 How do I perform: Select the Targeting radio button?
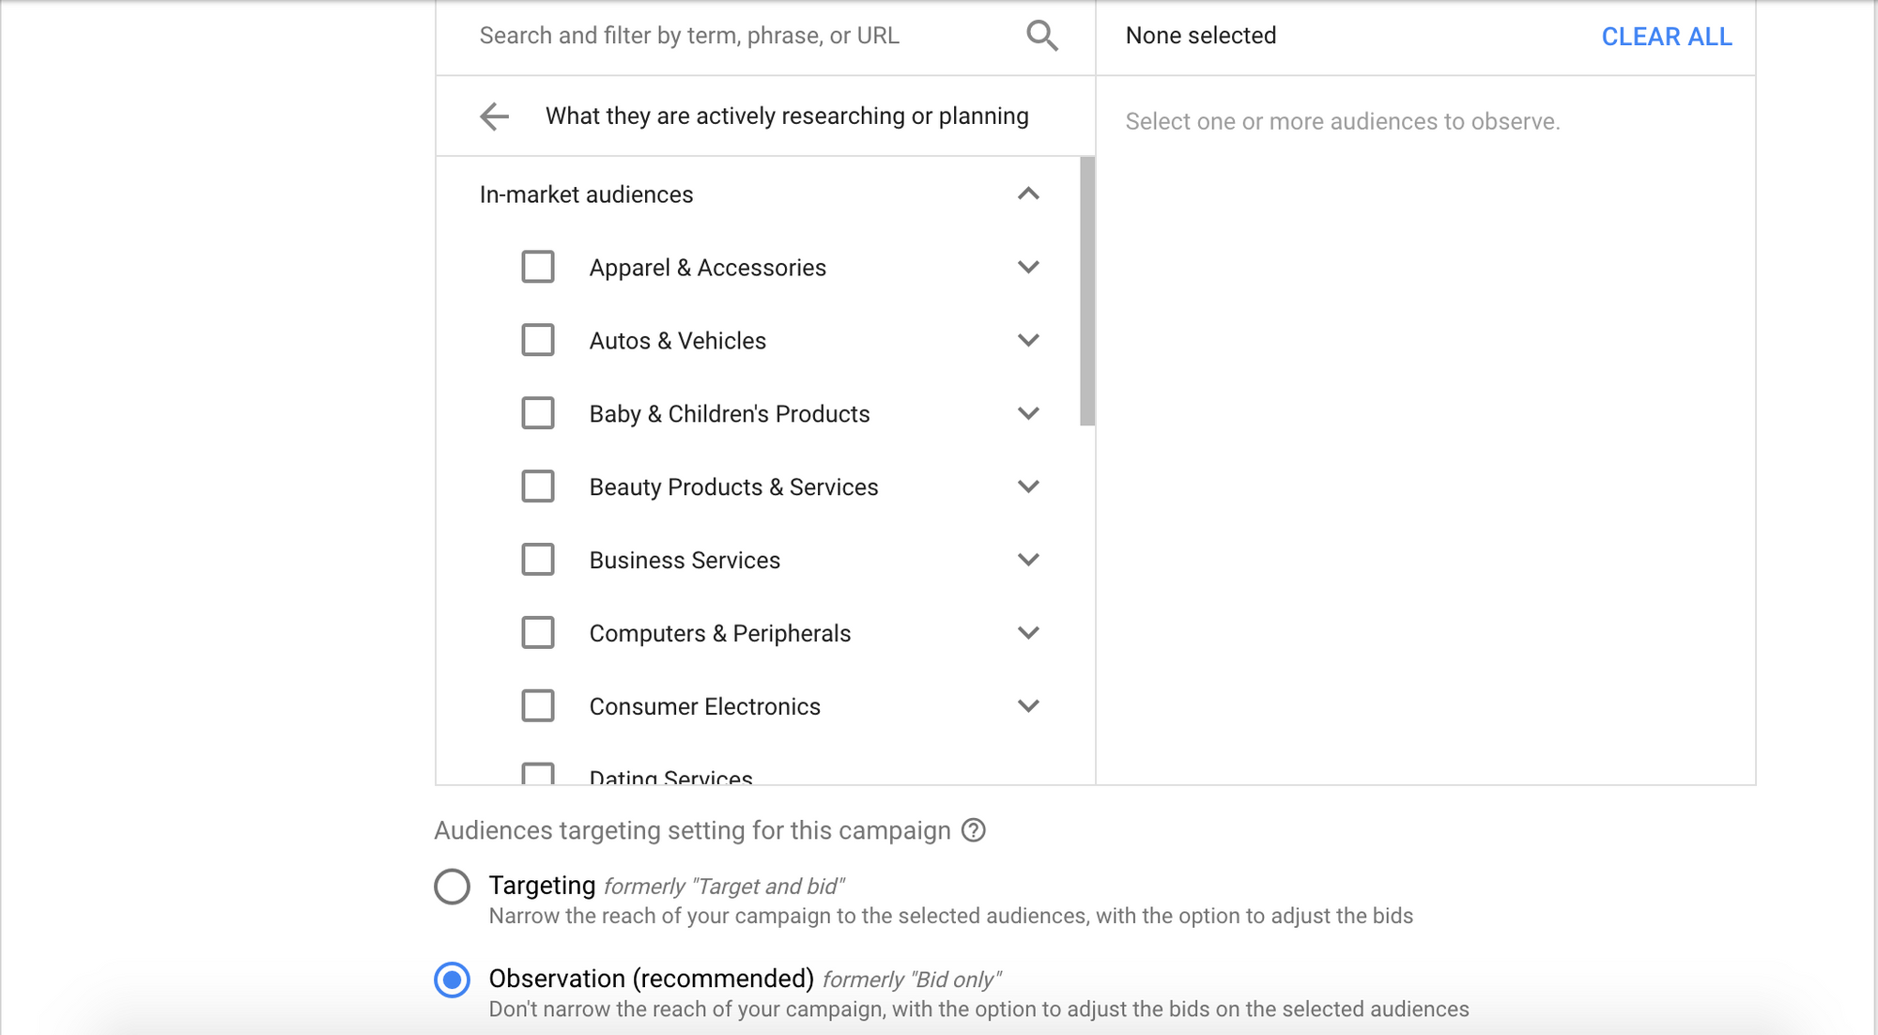[454, 885]
